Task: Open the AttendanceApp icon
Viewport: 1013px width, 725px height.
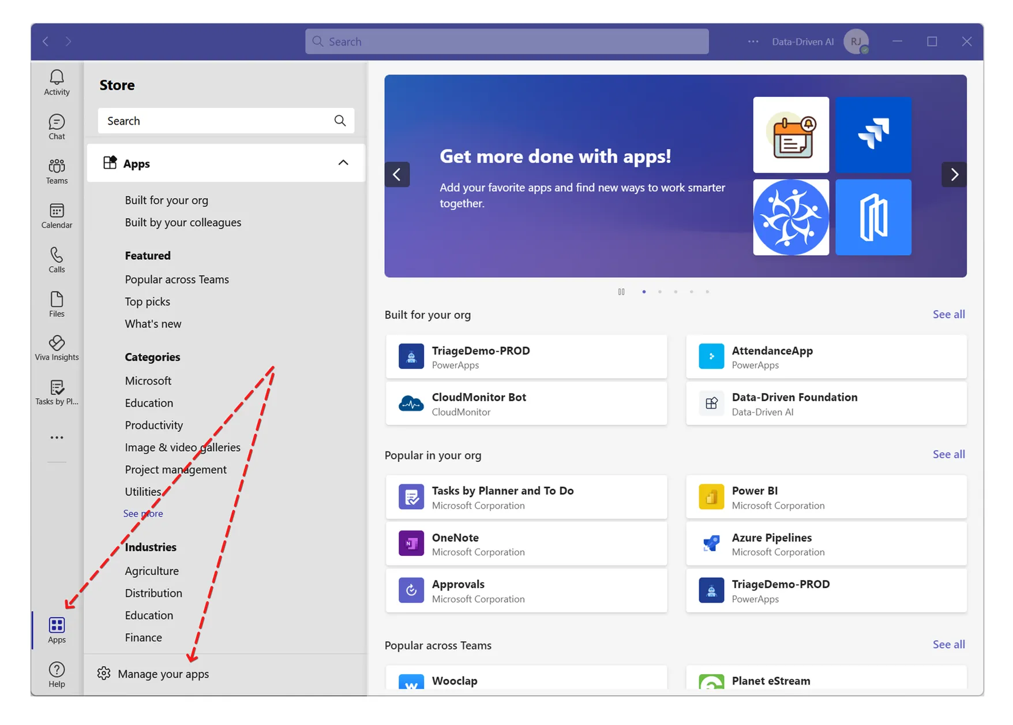Action: coord(711,356)
